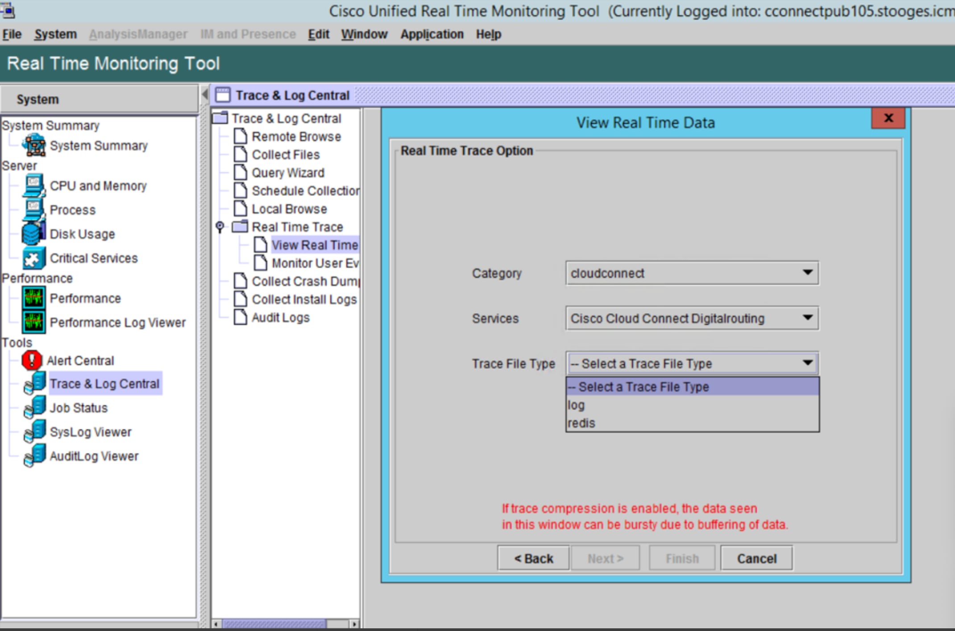This screenshot has height=631, width=955.
Task: Click the grayed Next button
Action: point(606,558)
